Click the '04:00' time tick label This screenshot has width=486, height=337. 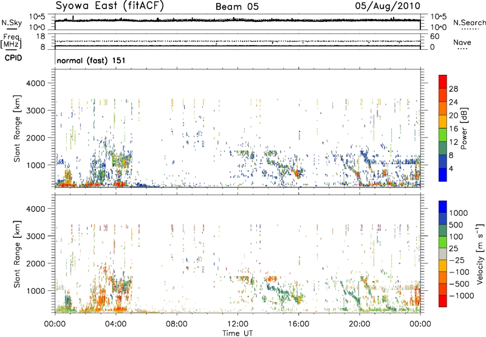pyautogui.click(x=115, y=324)
